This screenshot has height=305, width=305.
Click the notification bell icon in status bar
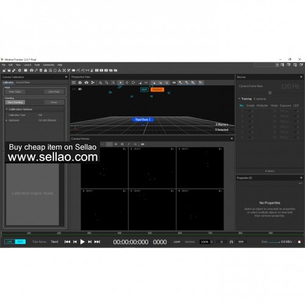pyautogui.click(x=300, y=242)
